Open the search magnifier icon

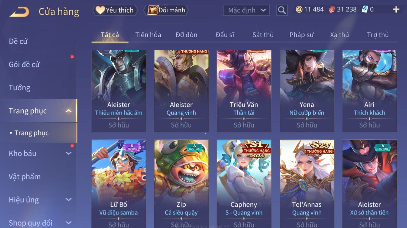click(x=282, y=10)
